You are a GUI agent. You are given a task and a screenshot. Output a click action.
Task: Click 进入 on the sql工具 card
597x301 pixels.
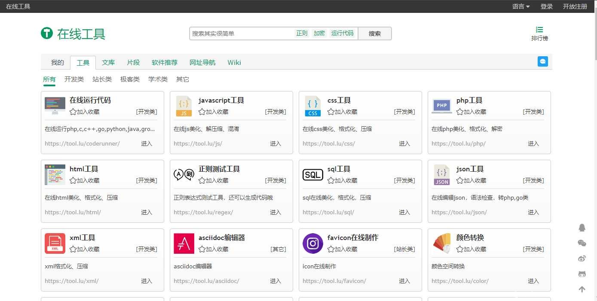click(404, 212)
